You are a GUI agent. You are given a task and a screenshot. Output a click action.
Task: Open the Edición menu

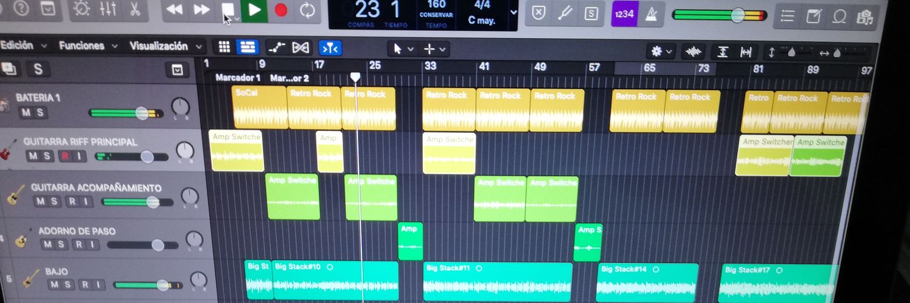tap(22, 45)
